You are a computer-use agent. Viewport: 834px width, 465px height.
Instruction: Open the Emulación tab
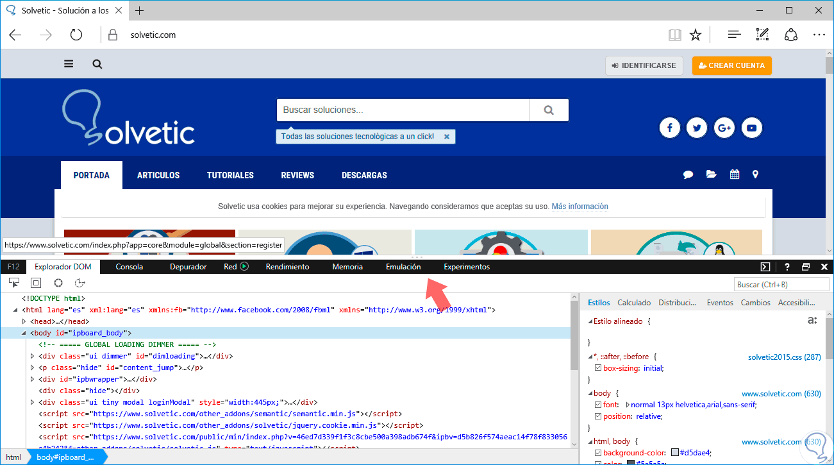[x=403, y=267]
